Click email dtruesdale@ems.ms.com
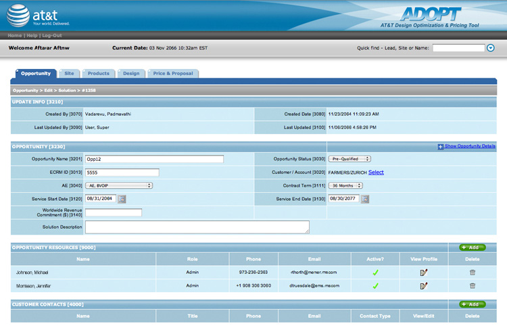 (x=314, y=285)
